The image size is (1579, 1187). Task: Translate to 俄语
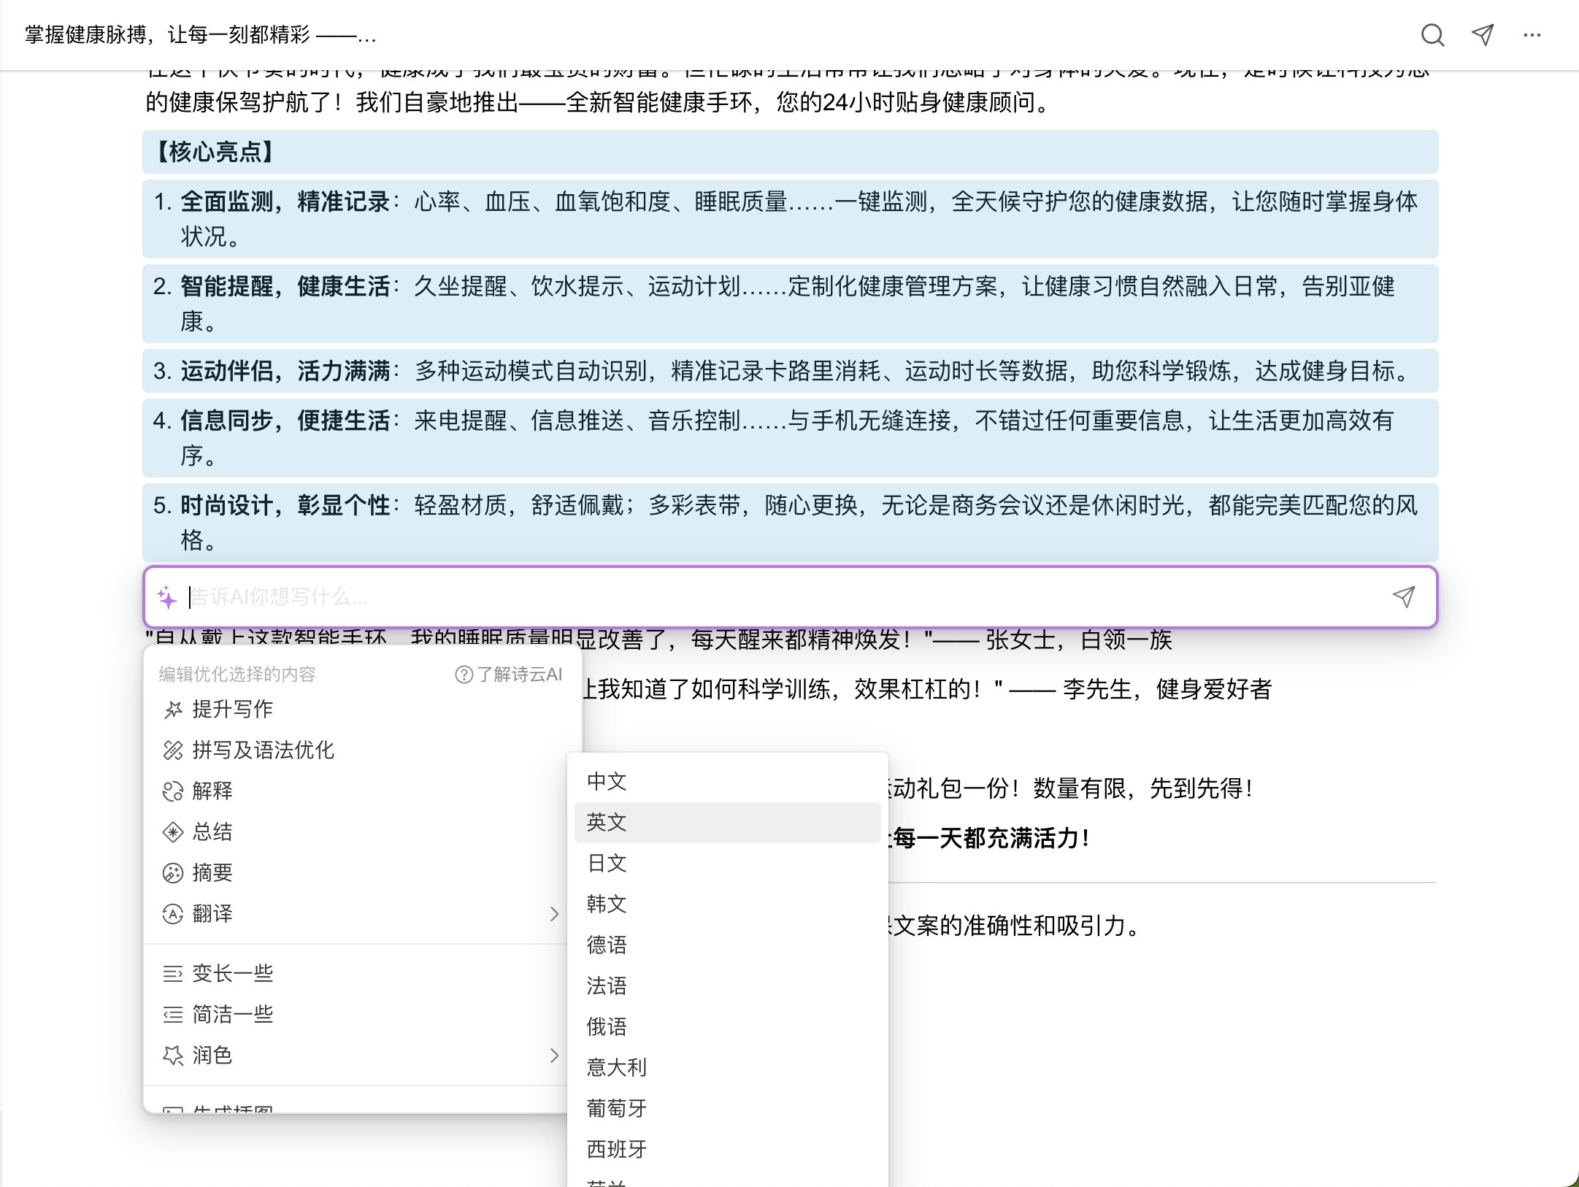click(727, 1027)
